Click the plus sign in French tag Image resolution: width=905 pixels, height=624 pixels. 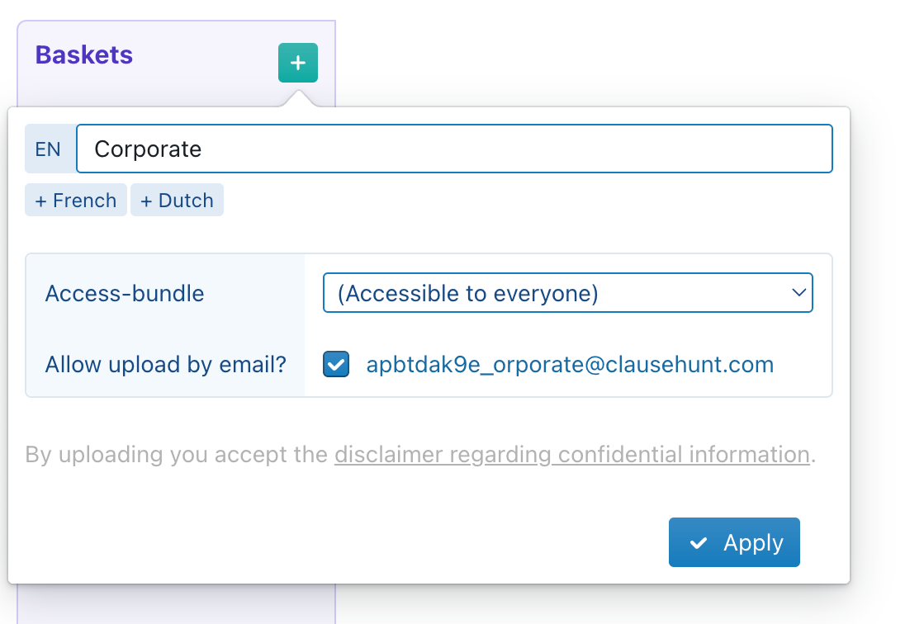tap(40, 201)
